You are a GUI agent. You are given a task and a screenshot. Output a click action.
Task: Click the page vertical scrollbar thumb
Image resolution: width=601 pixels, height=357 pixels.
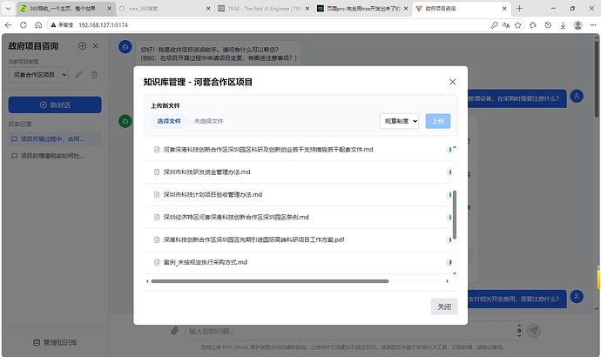[597, 78]
